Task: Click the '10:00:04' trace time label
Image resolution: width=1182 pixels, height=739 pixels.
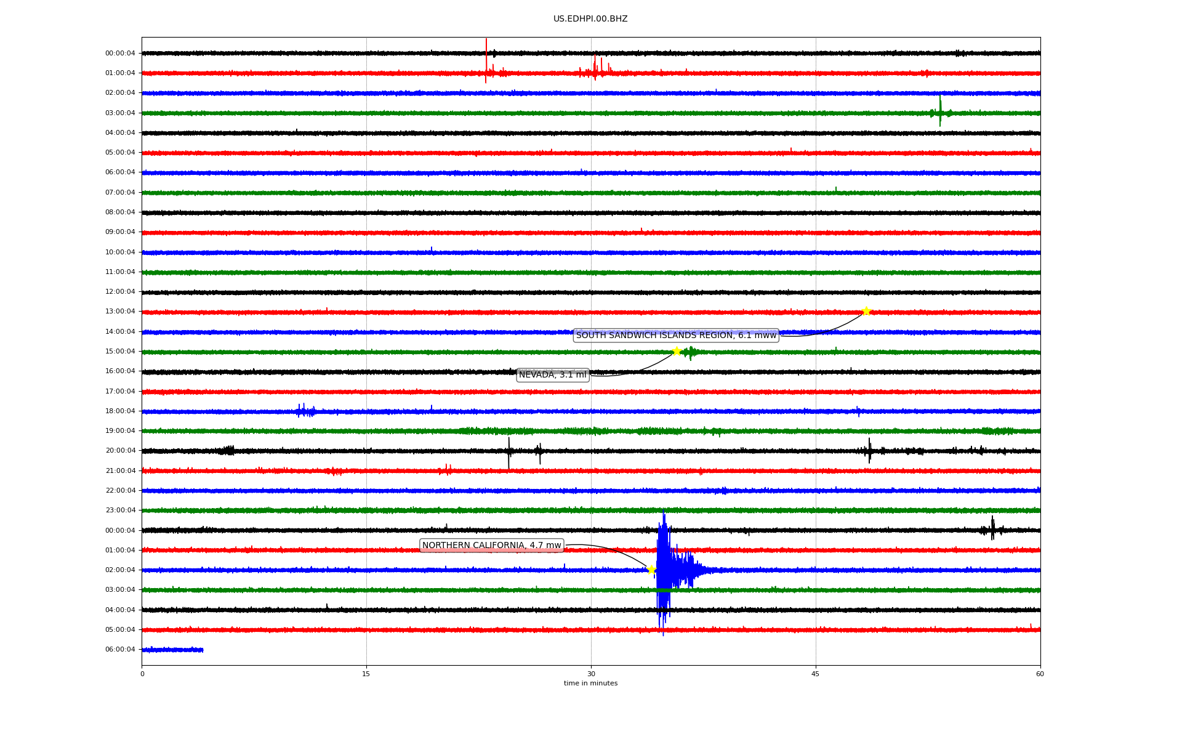Action: point(120,252)
